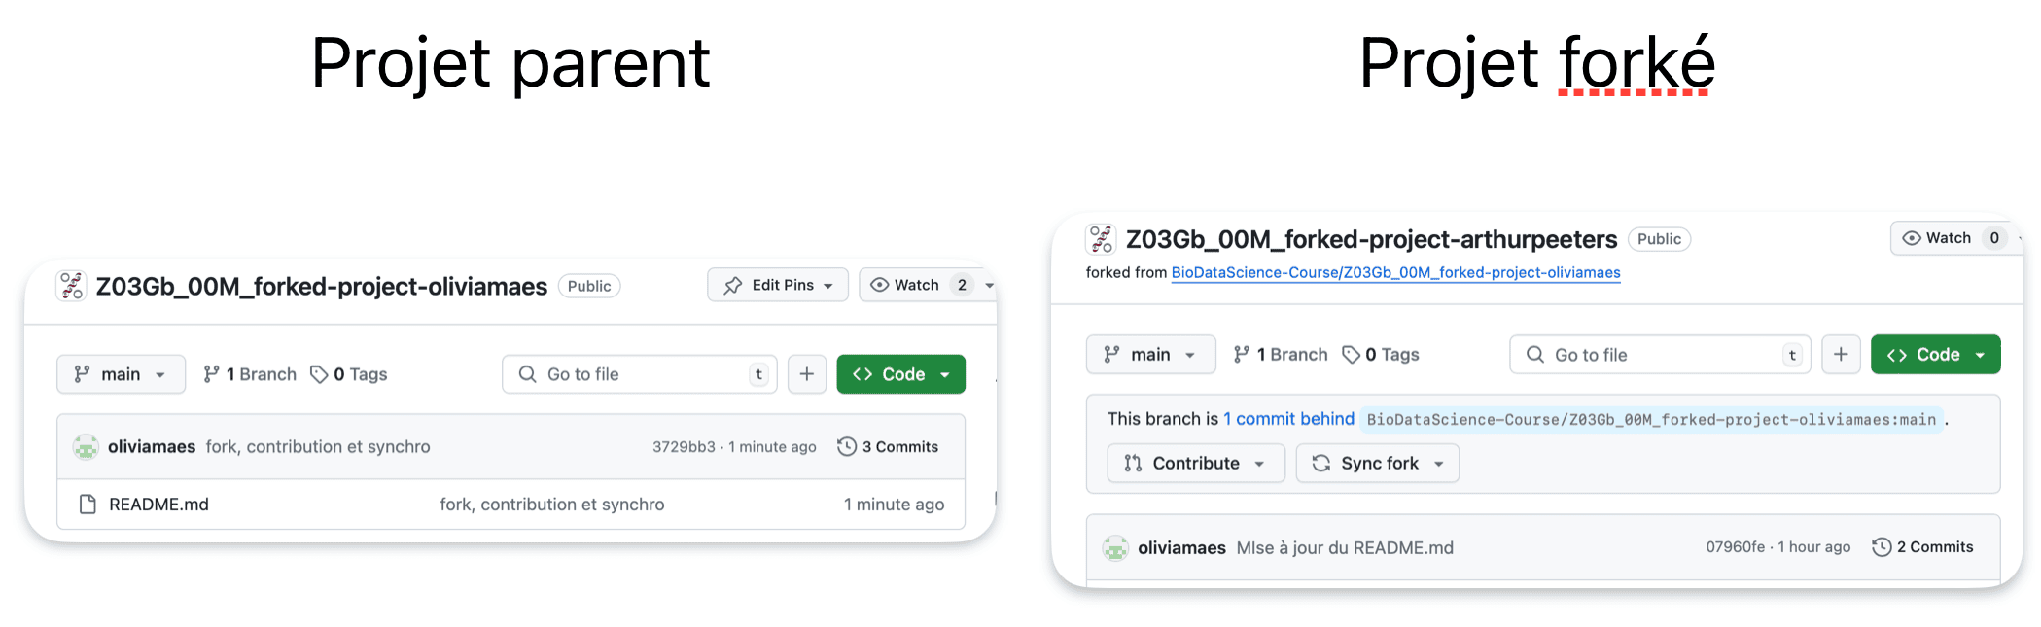Follow BioDataScience-Course forked-from link
Image resolution: width=2041 pixels, height=627 pixels.
click(1395, 273)
